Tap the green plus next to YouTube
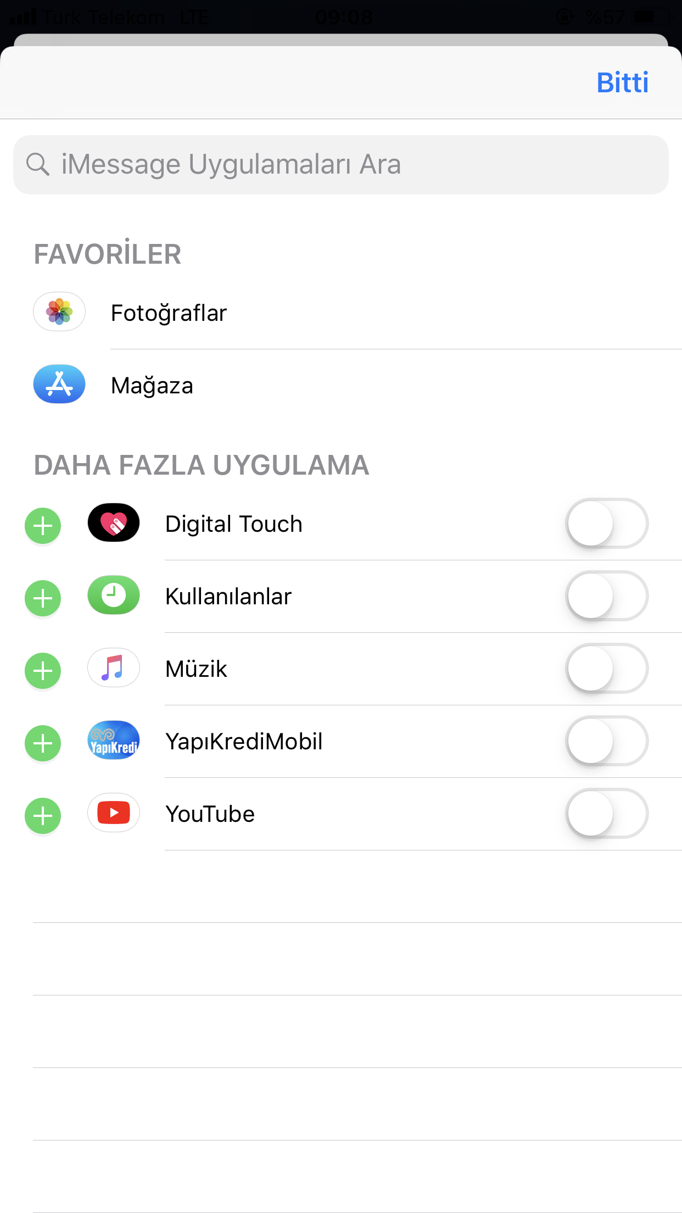682x1213 pixels. pos(43,816)
